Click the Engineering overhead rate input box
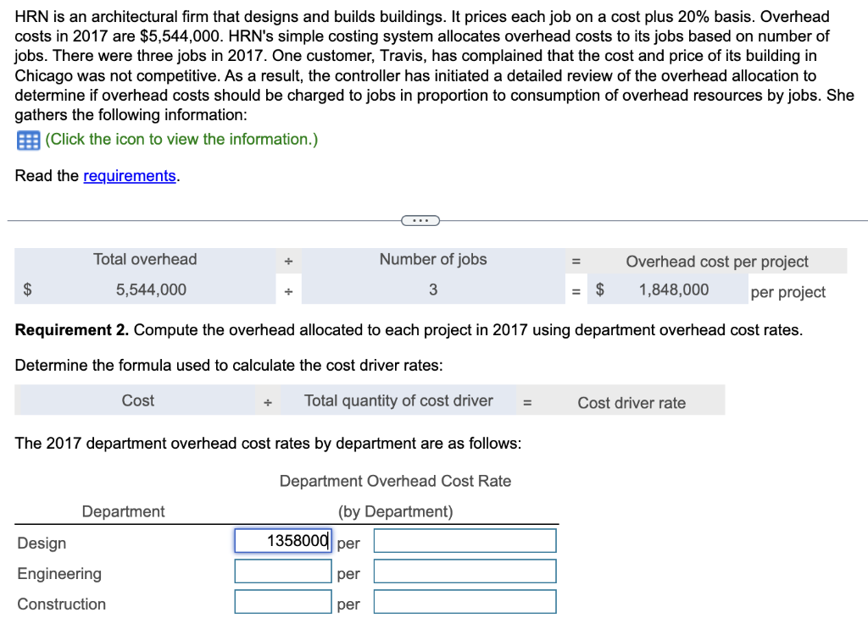This screenshot has height=640, width=868. tap(282, 571)
